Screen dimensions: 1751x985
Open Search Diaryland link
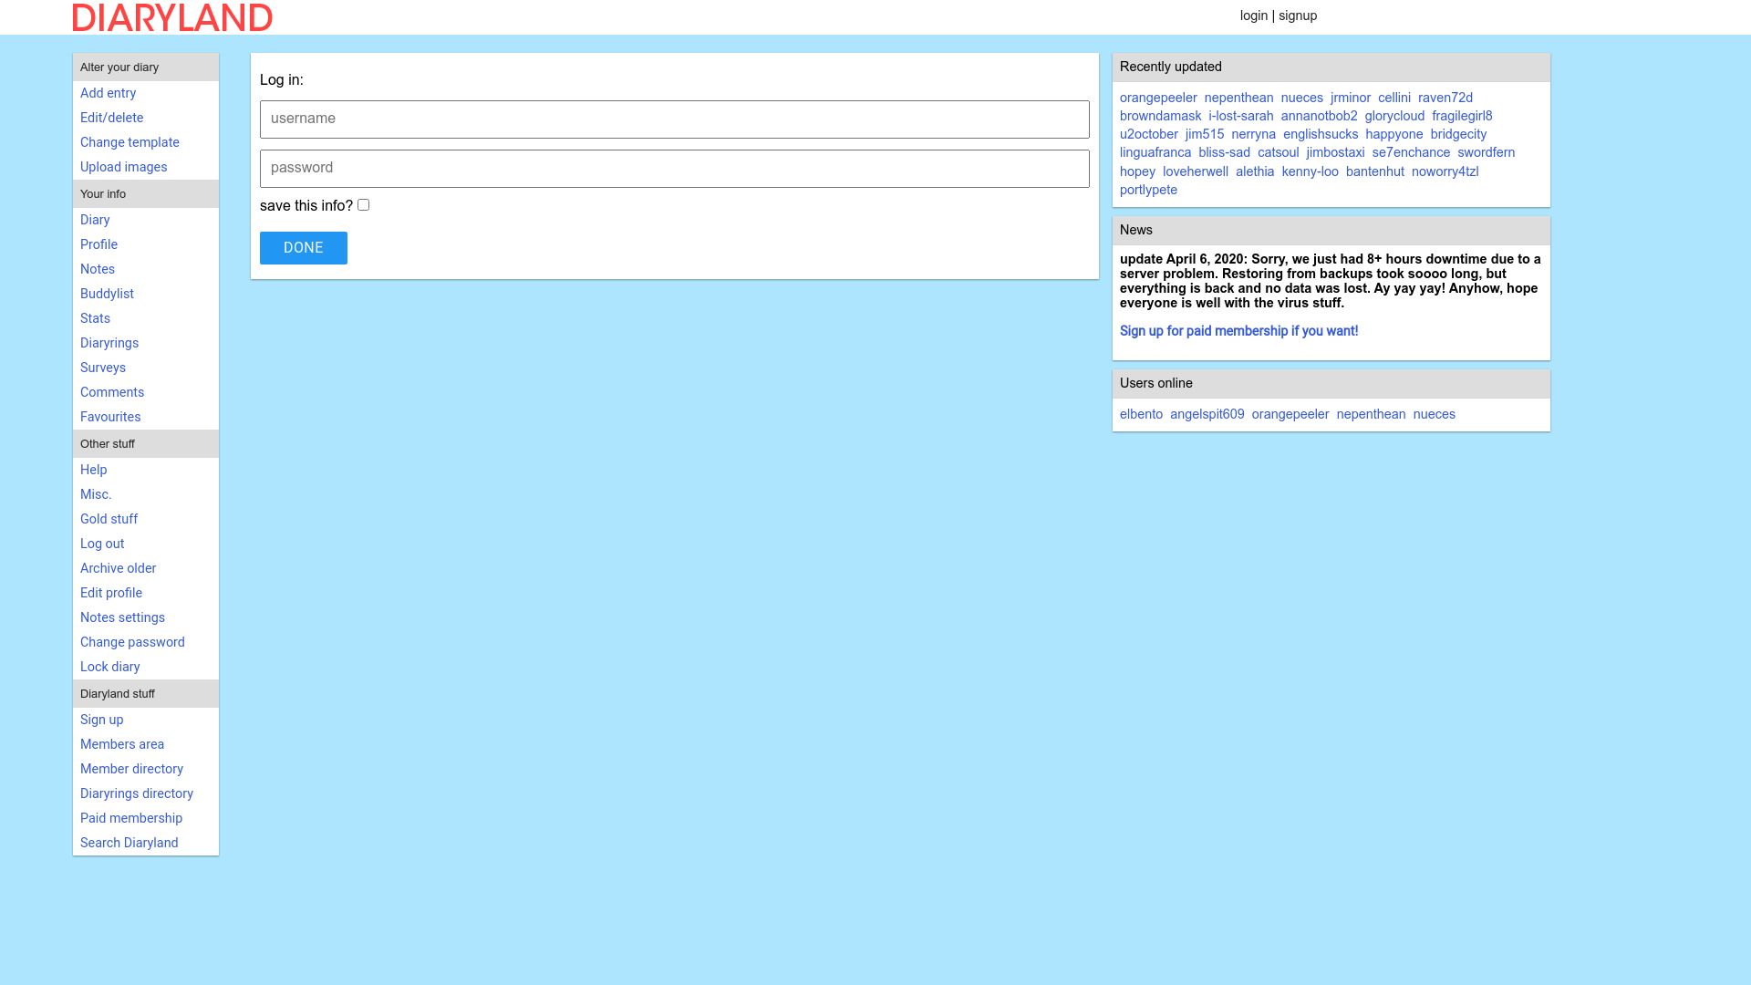129,843
